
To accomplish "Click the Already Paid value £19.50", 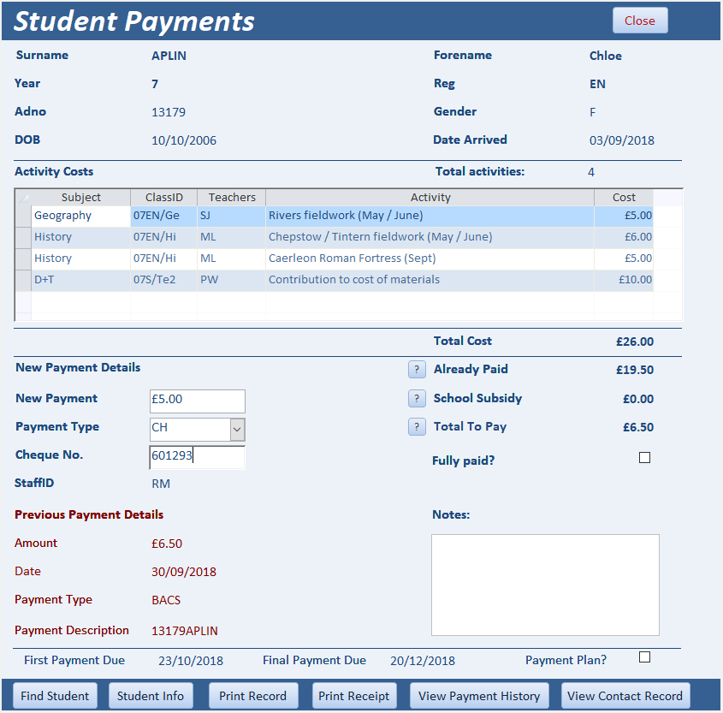I will (x=635, y=370).
